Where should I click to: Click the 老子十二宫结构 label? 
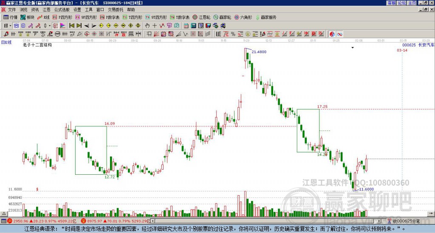(x=37, y=45)
